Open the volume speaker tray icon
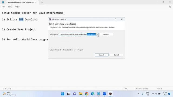 (x=156, y=94)
